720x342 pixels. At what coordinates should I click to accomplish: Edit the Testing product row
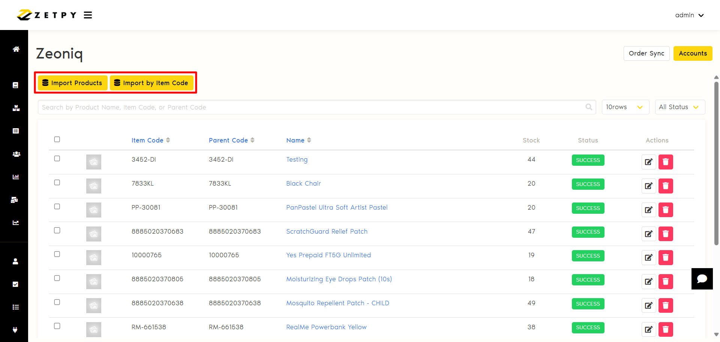pos(648,162)
